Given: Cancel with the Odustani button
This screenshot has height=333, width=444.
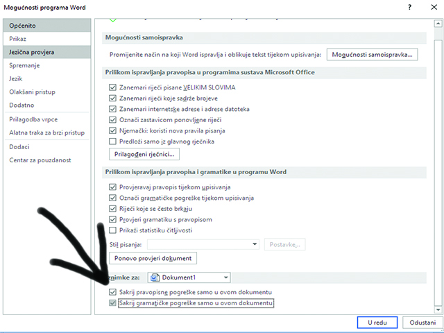Looking at the screenshot, I should click(422, 323).
